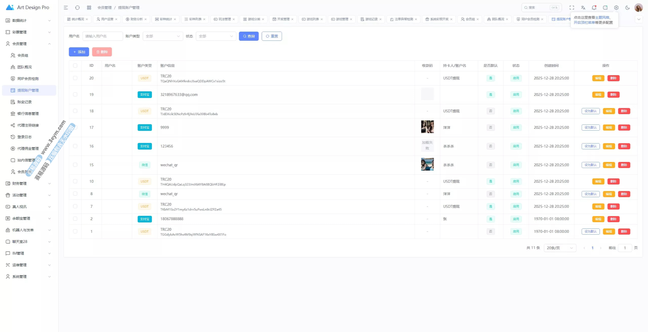Click the blue 添加 button
This screenshot has width=648, height=332.
click(79, 52)
